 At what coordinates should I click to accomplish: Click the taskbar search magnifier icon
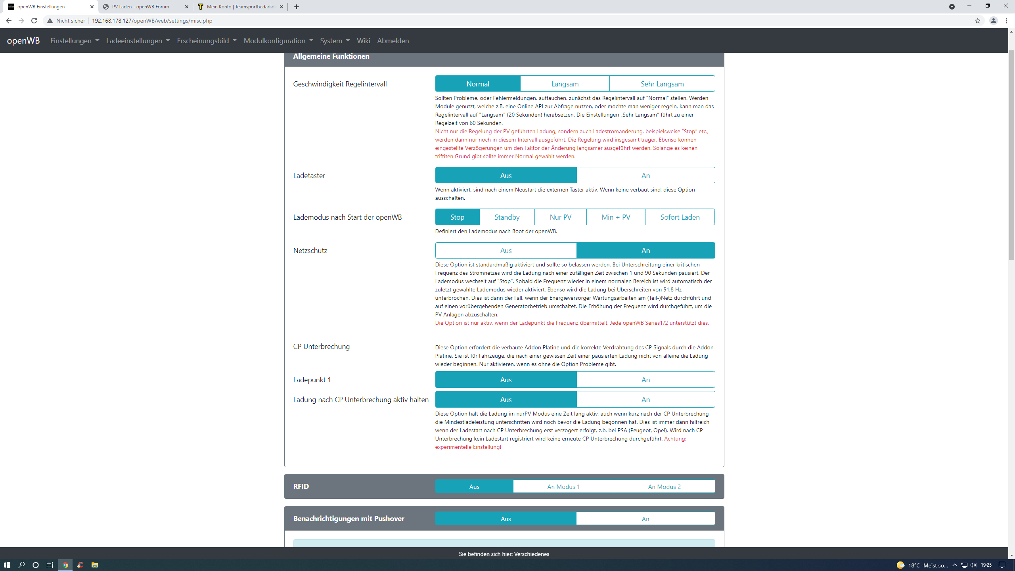click(21, 565)
